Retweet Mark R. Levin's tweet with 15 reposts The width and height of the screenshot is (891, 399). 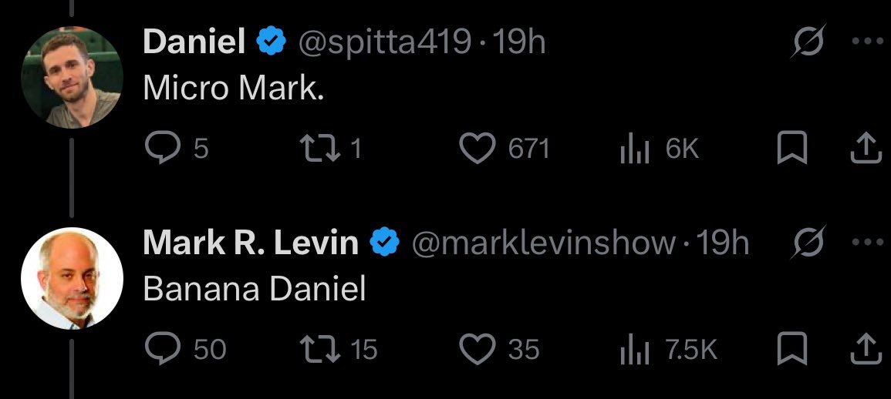[x=320, y=349]
